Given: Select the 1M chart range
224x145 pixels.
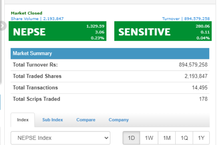Looking at the screenshot, I should [167, 138].
